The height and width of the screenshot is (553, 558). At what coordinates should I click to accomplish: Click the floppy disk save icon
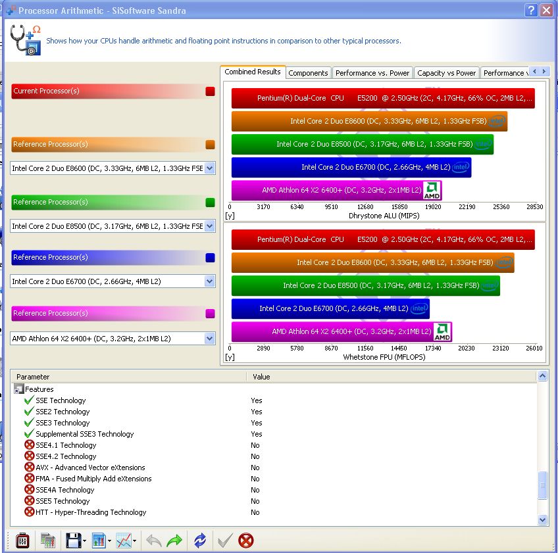[74, 541]
